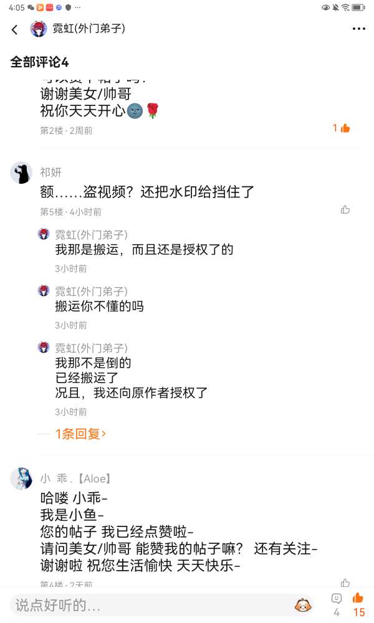Tap 霓虹 avatar beside 我那不是倒的 reply
374x623 pixels.
click(x=44, y=348)
